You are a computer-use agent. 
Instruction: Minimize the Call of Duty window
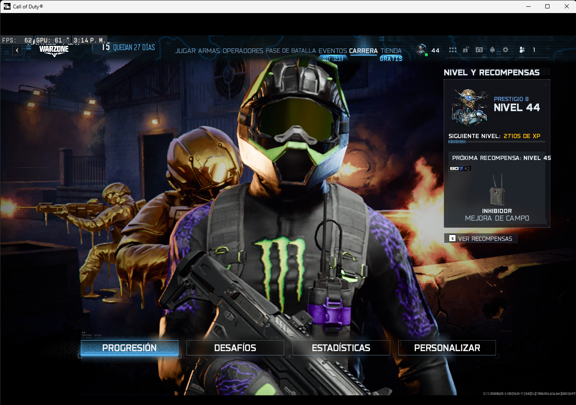click(x=528, y=6)
